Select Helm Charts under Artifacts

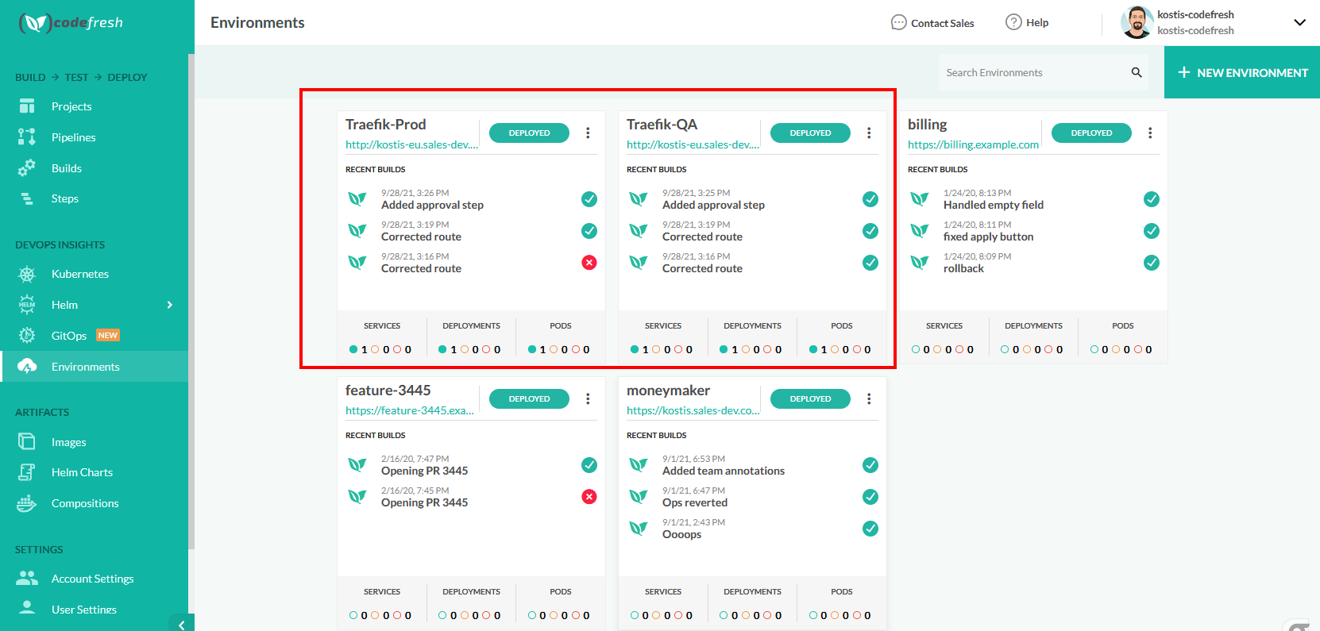coord(82,472)
